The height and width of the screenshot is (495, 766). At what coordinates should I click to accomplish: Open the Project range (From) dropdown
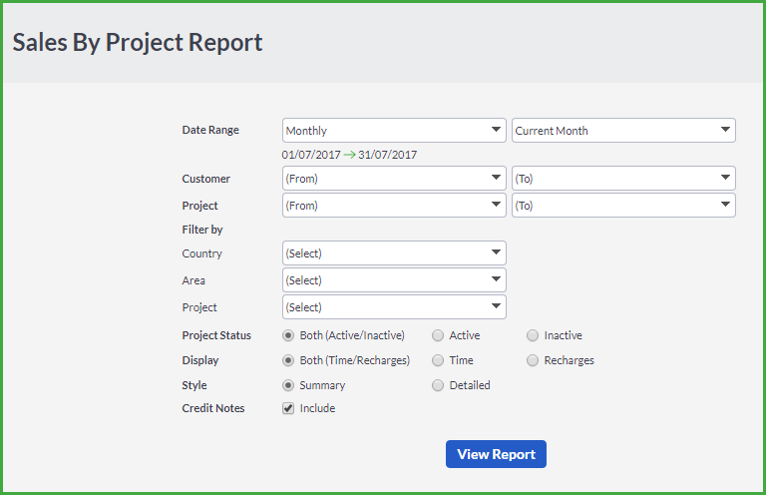pos(394,206)
